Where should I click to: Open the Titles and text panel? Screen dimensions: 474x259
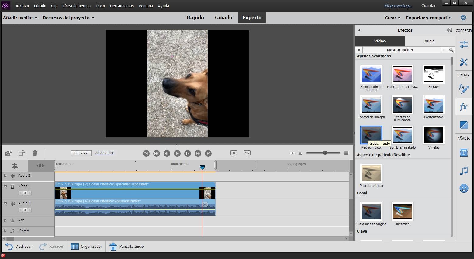(x=463, y=153)
